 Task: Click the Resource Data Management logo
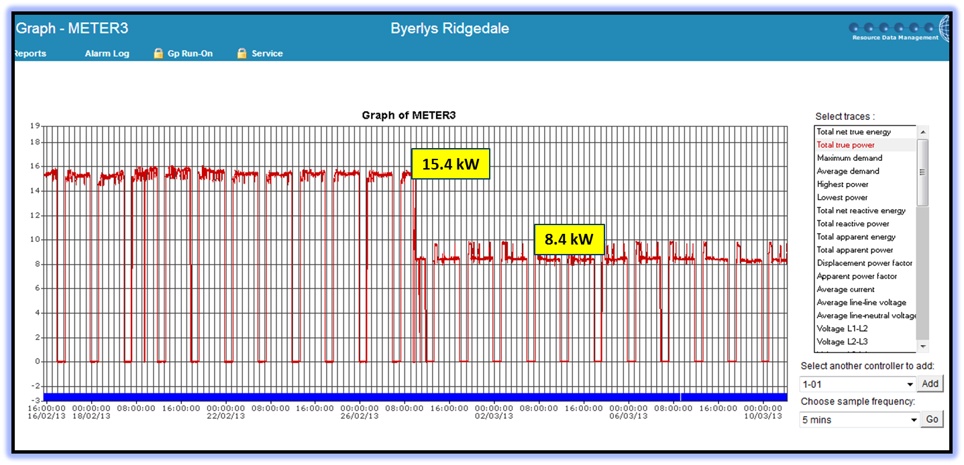899,30
